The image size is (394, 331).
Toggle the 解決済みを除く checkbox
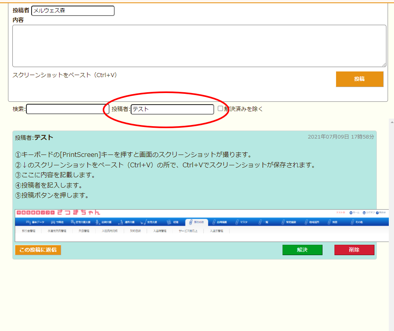[x=220, y=109]
